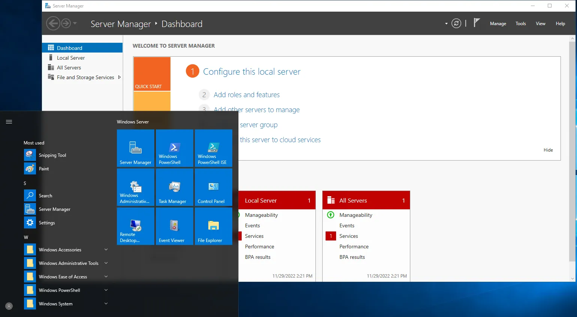
Task: Launch Paint from Most used list
Action: (66, 169)
